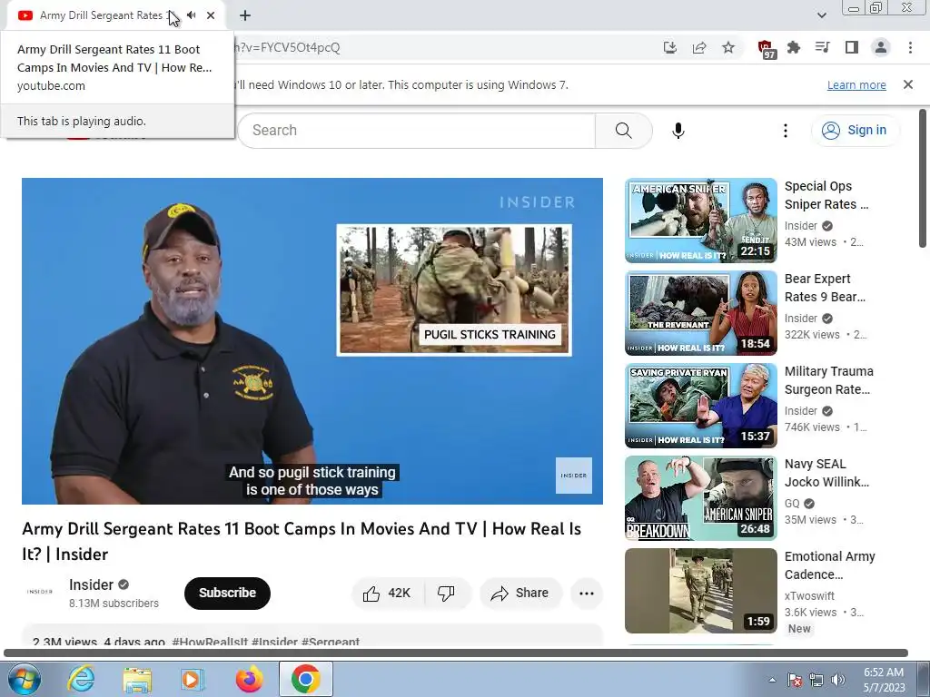The width and height of the screenshot is (930, 697).
Task: Launch Internet Explorer from the taskbar
Action: point(81,679)
